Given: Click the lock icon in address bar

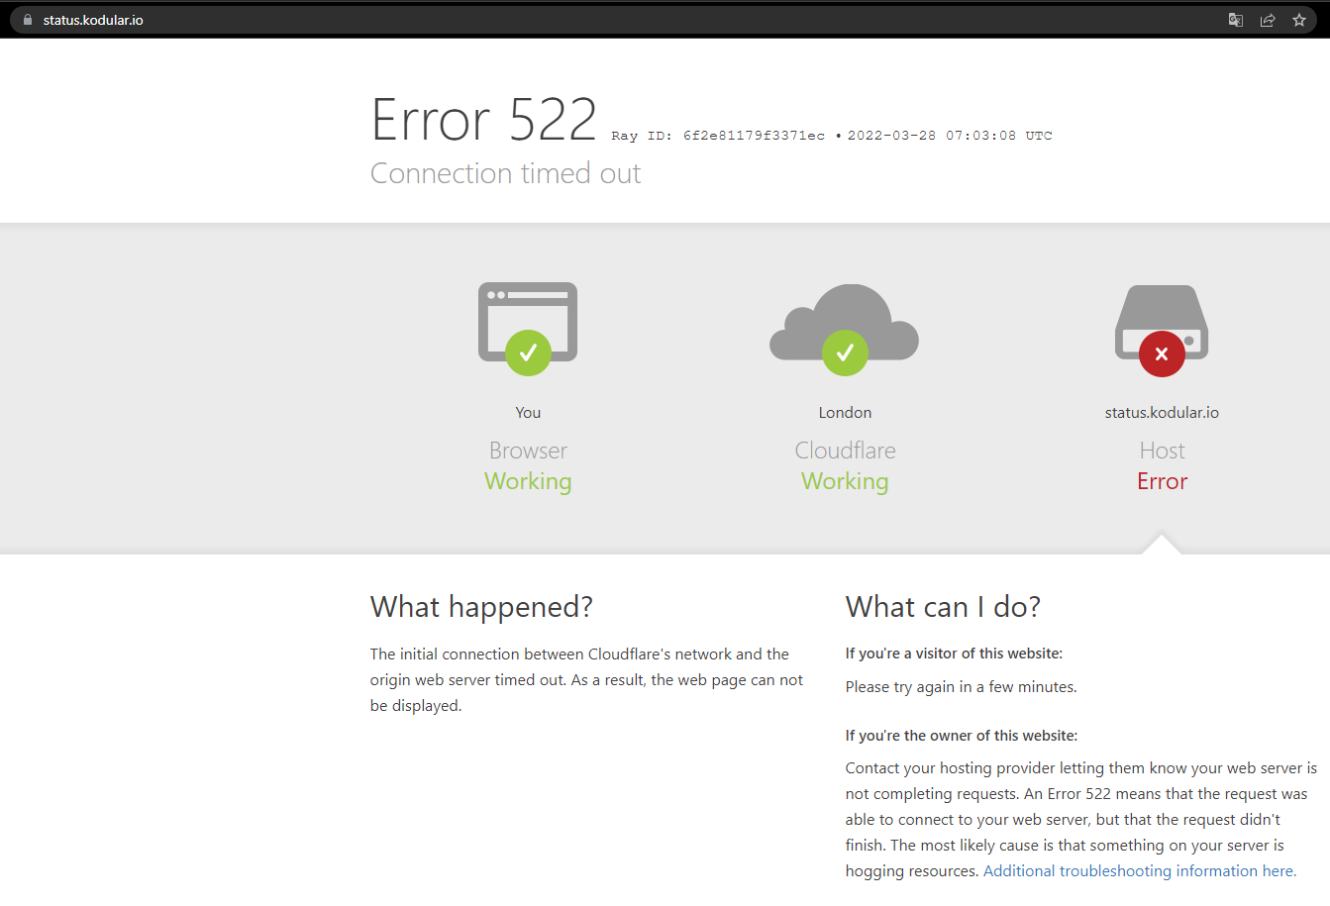Looking at the screenshot, I should 28,20.
